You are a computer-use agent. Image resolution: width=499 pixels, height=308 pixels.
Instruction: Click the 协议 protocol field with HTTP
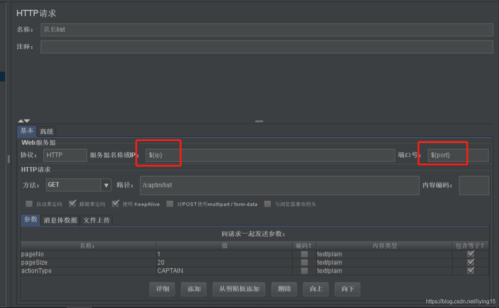tap(65, 155)
